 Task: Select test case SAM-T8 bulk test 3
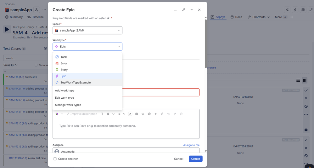tap(25, 79)
